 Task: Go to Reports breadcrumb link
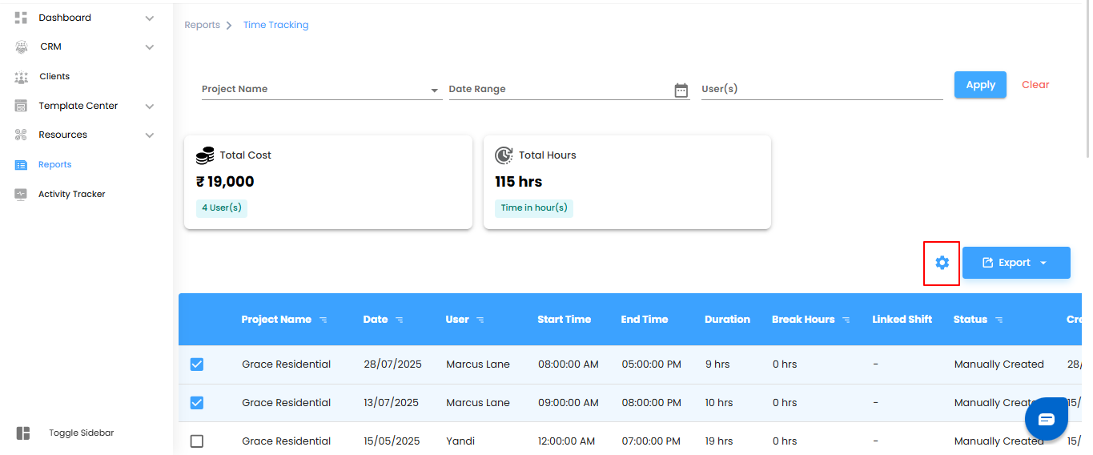tap(202, 25)
